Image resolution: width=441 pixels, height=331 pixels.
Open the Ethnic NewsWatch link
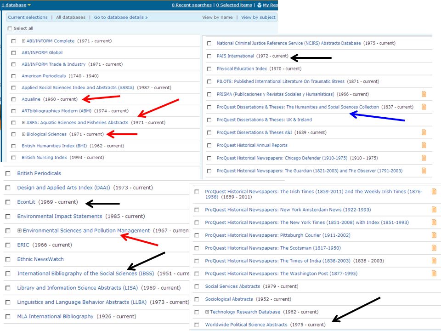pos(40,259)
